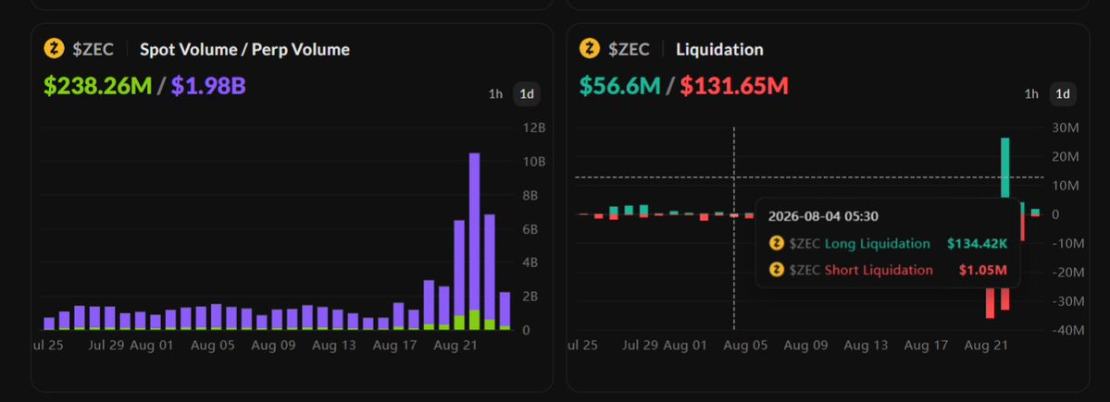
Task: Select 1d interval on Liquidation chart
Action: [x=1063, y=94]
